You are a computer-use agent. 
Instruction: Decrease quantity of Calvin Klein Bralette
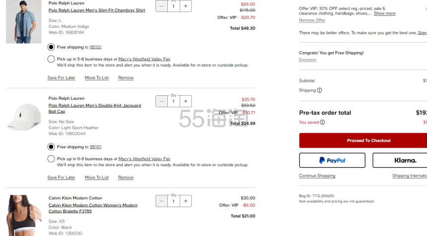(161, 201)
